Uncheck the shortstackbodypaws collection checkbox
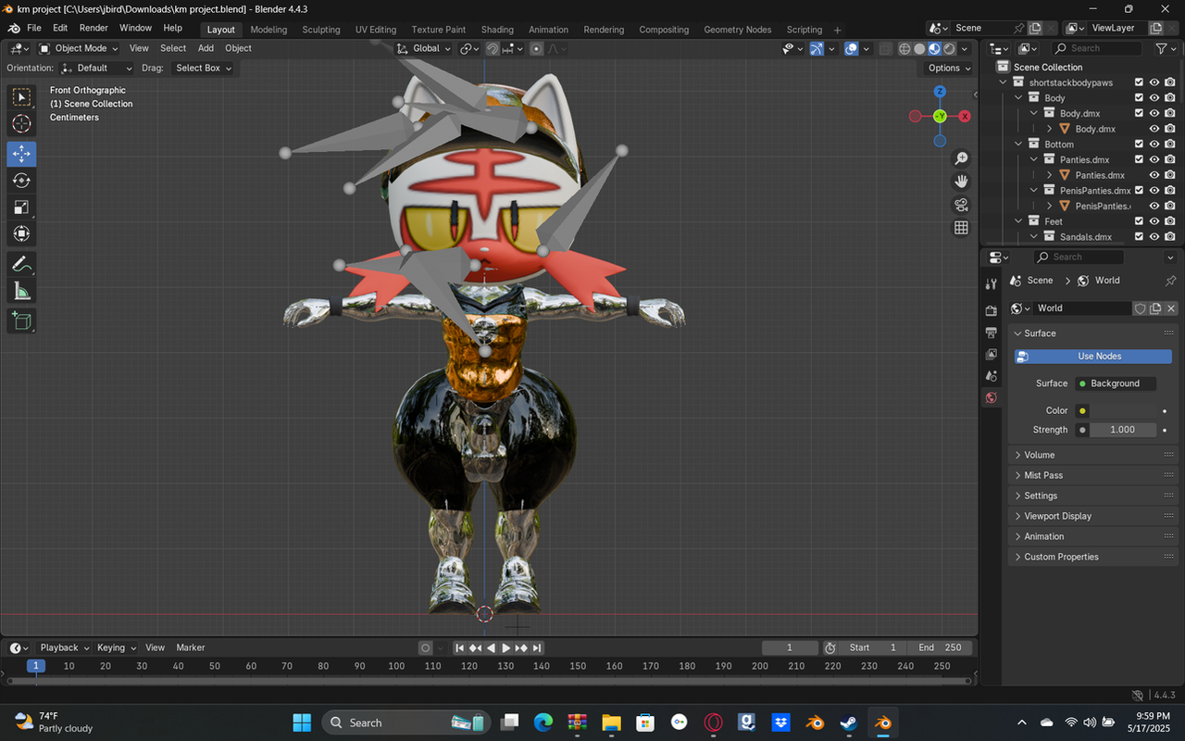 1139,82
